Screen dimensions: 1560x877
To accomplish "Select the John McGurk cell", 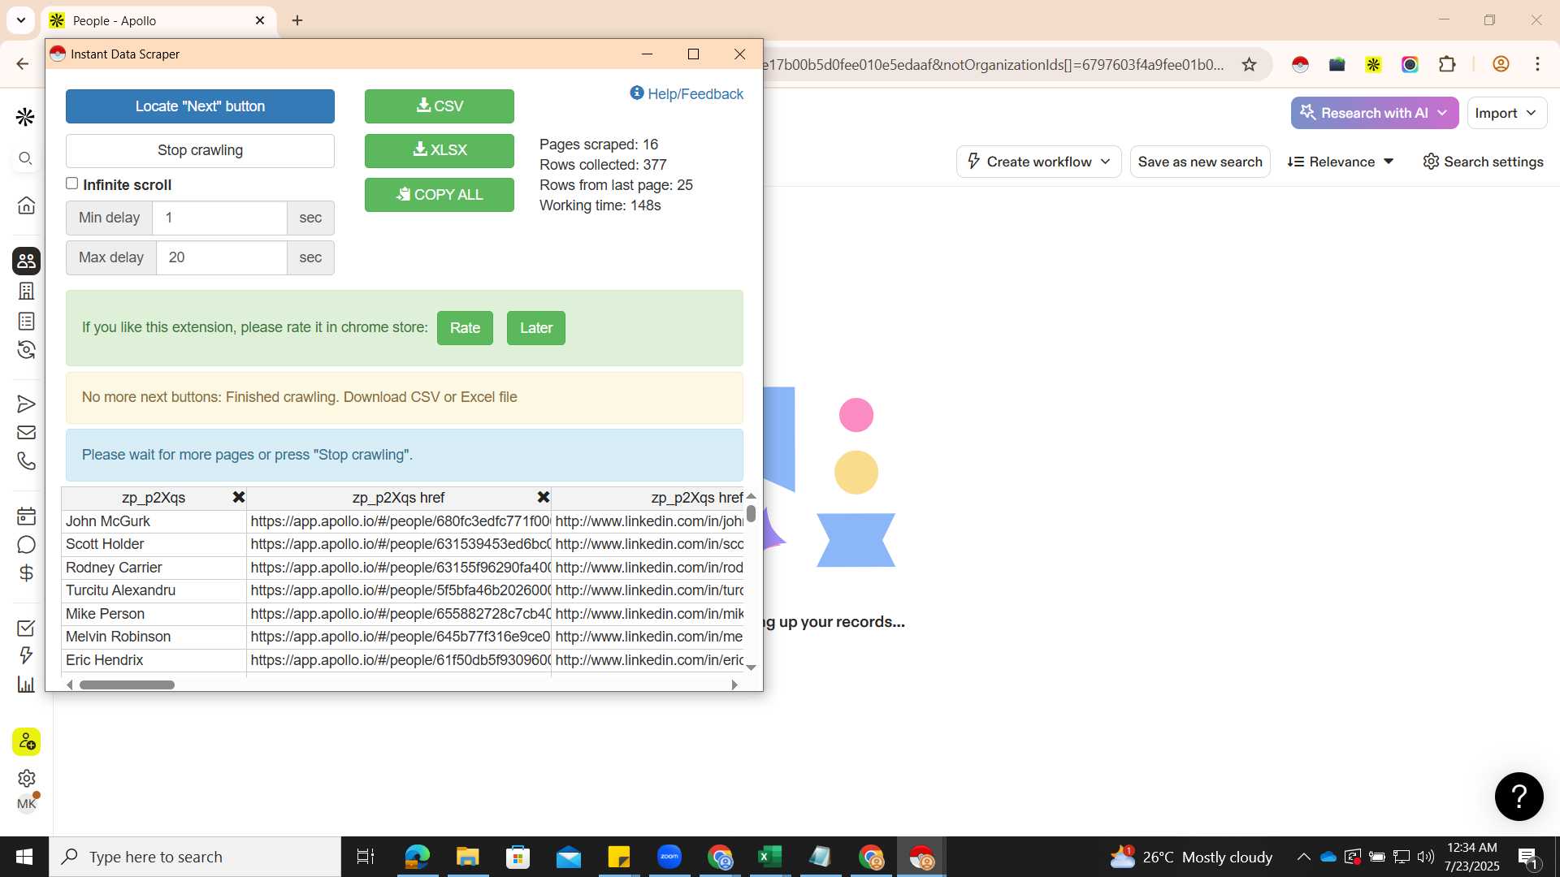I will coord(154,521).
